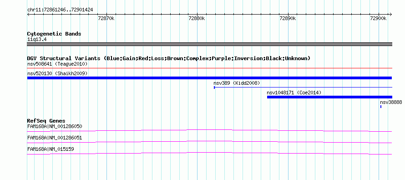Click the 11q13.4 band label

[37, 40]
